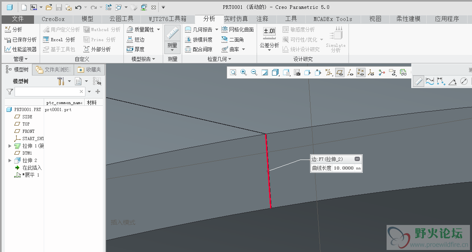Open the 收藏夹 panel tab
This screenshot has height=252, width=472.
(x=89, y=70)
